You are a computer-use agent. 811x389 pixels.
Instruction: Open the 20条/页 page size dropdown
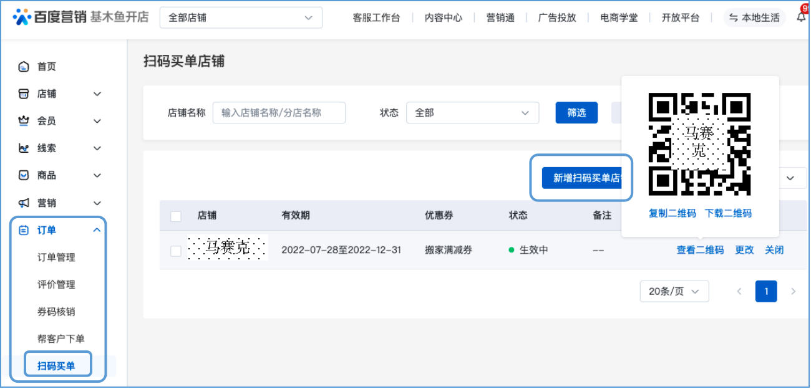pyautogui.click(x=674, y=291)
